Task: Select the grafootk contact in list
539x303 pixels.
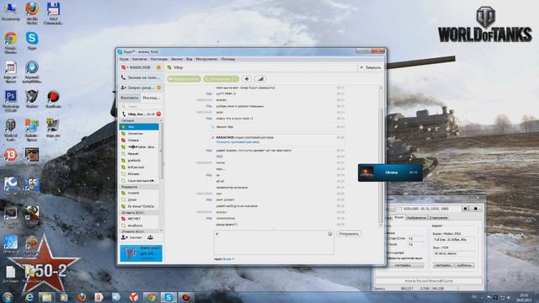Action: click(139, 161)
